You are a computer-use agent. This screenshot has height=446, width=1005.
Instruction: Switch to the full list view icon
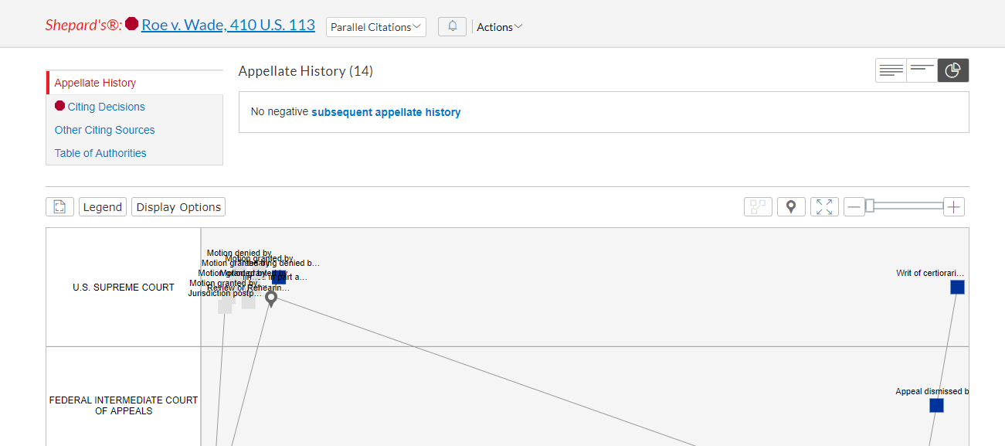891,70
